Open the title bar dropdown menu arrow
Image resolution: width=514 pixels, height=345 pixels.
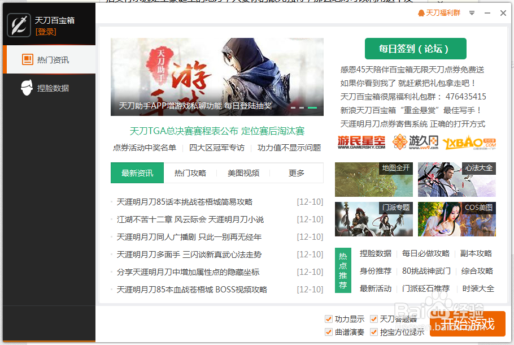point(472,13)
